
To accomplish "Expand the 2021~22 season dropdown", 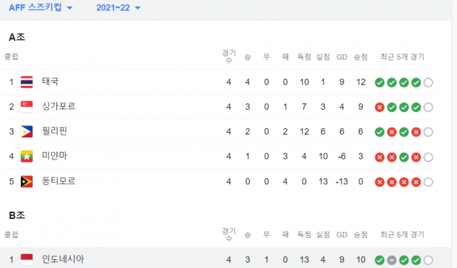I will click(x=119, y=8).
